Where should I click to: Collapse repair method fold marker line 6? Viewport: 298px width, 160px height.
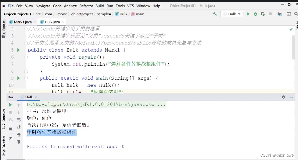26,57
